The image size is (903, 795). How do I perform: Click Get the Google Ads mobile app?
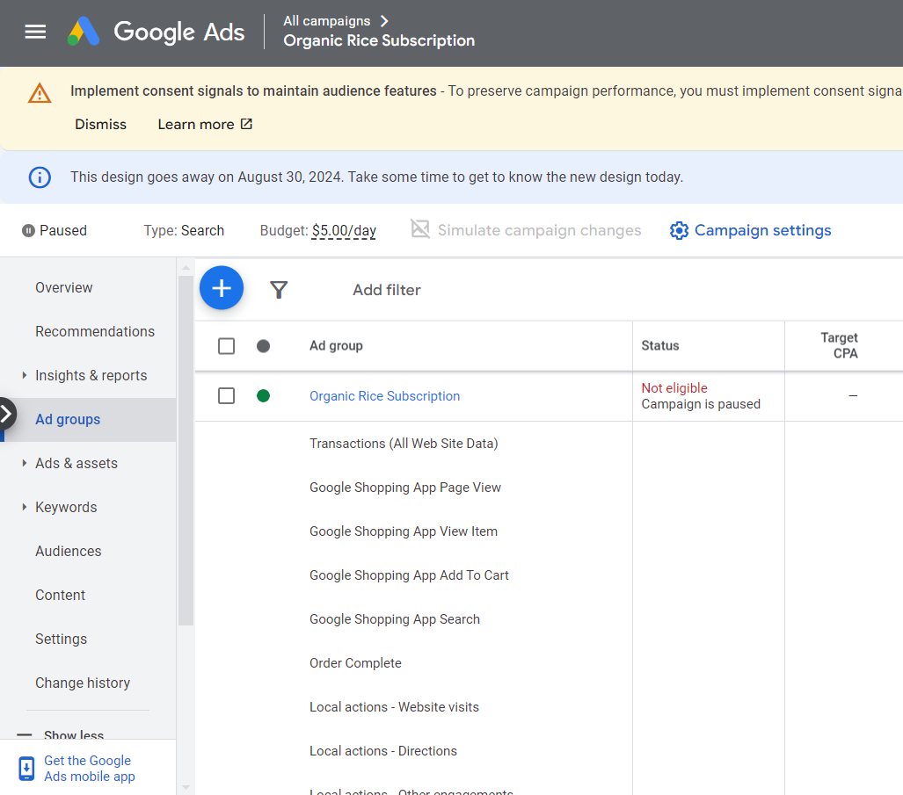click(90, 769)
